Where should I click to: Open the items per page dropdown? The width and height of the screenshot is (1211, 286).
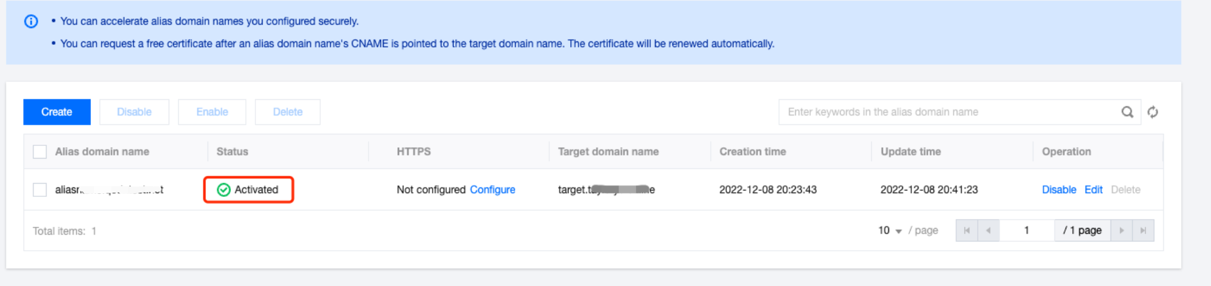[x=890, y=230]
